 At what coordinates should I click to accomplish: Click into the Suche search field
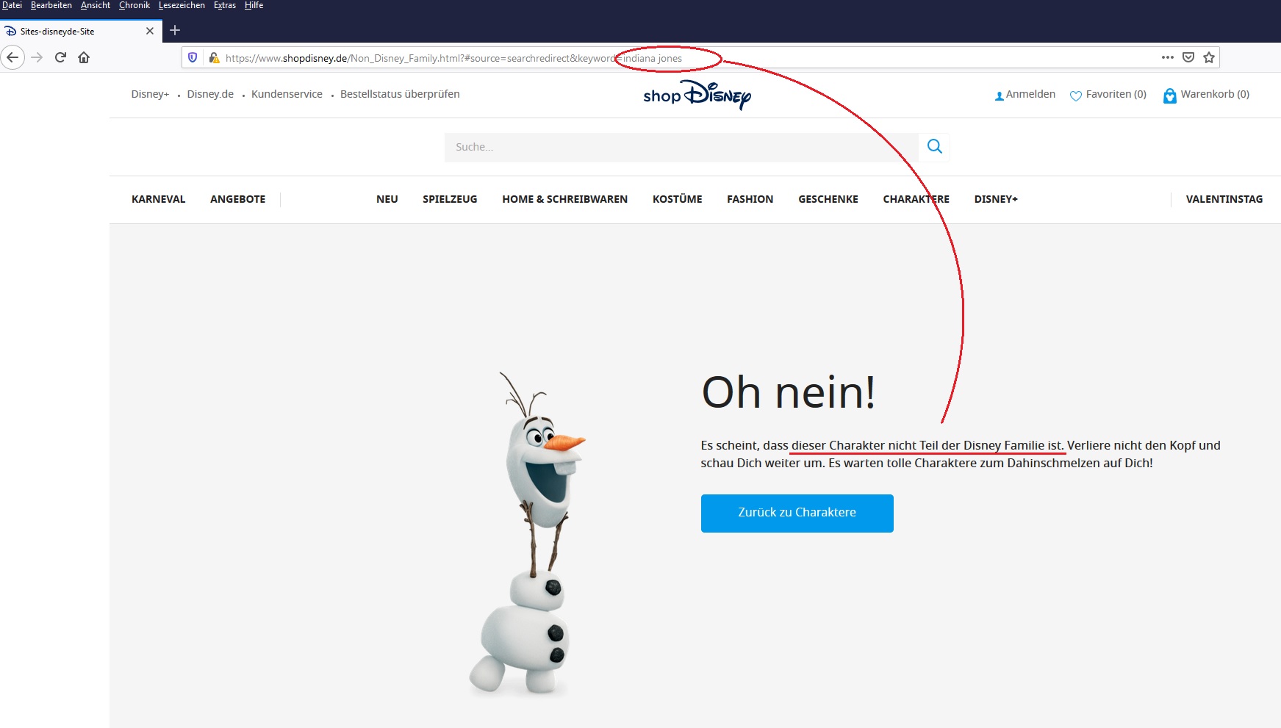tap(681, 147)
